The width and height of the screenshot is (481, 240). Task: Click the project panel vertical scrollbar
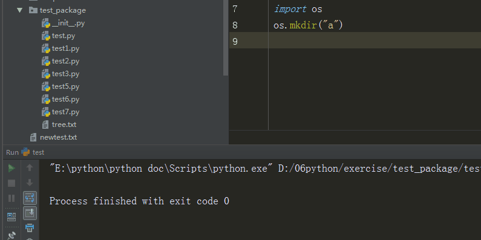(x=226, y=37)
